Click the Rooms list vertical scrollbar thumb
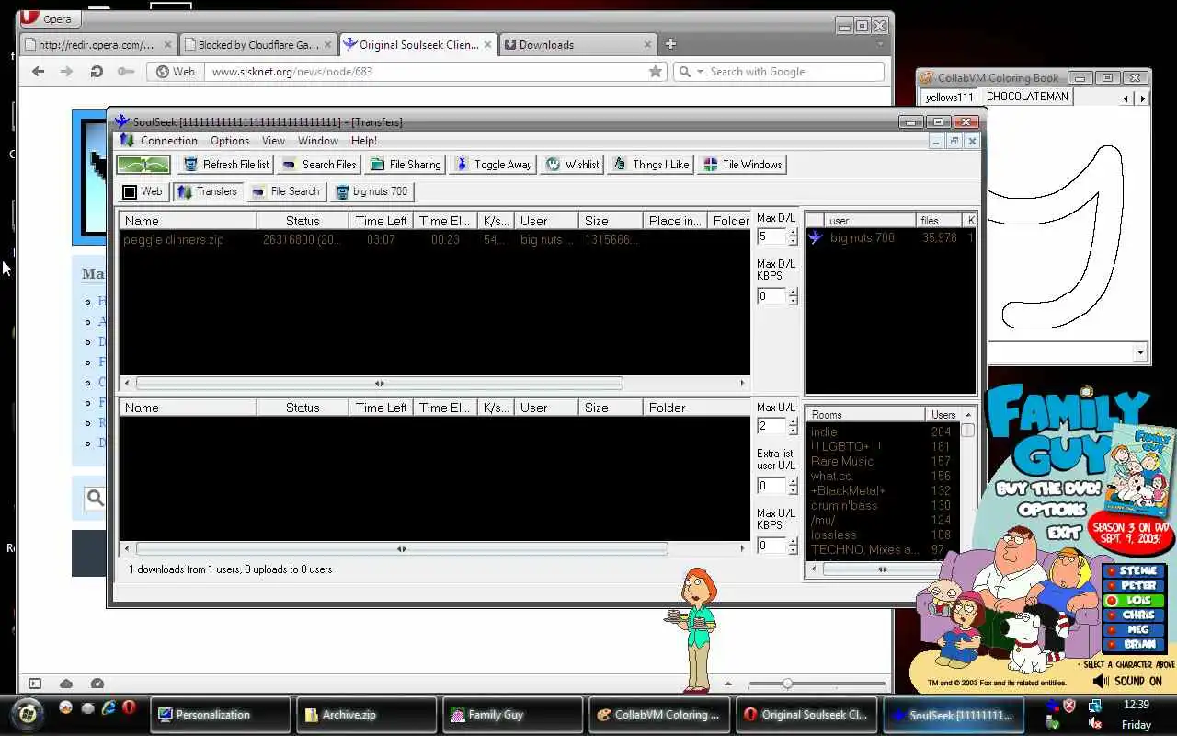 click(967, 430)
